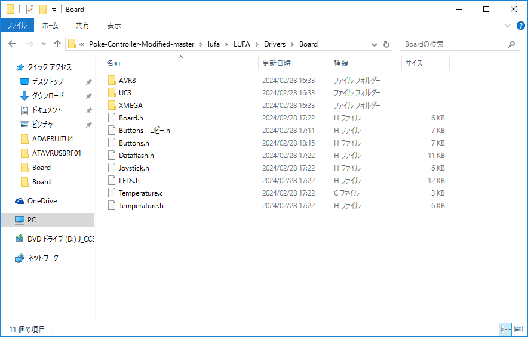Switch to the 表示 ribbon tab

point(114,26)
